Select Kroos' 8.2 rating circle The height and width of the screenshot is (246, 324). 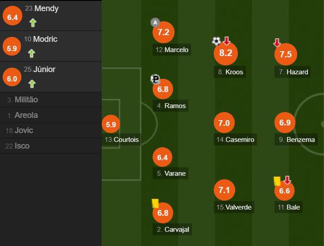226,53
